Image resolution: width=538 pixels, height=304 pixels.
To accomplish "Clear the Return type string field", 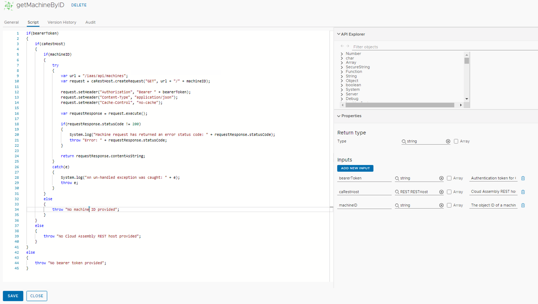I will pos(448,141).
